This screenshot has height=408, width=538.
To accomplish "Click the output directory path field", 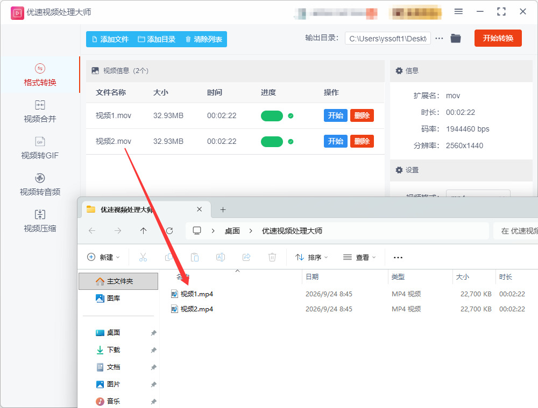I will click(388, 39).
